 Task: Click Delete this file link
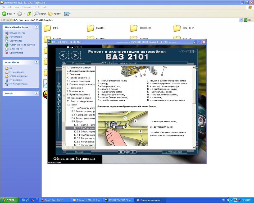(x=16, y=53)
